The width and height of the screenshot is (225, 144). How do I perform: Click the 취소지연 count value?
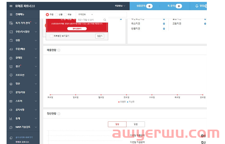pos(164,24)
